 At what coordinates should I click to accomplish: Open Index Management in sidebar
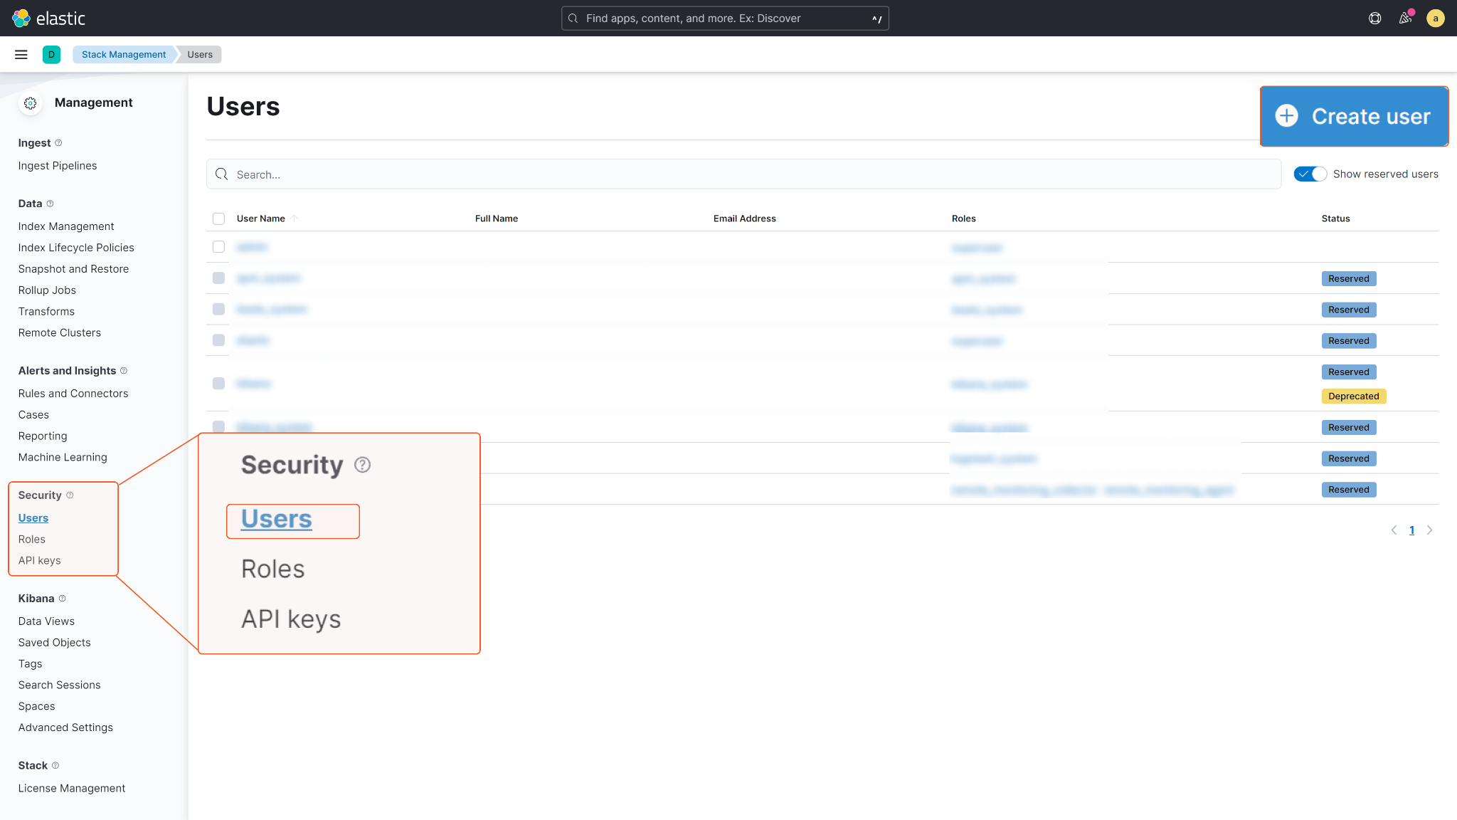point(66,226)
